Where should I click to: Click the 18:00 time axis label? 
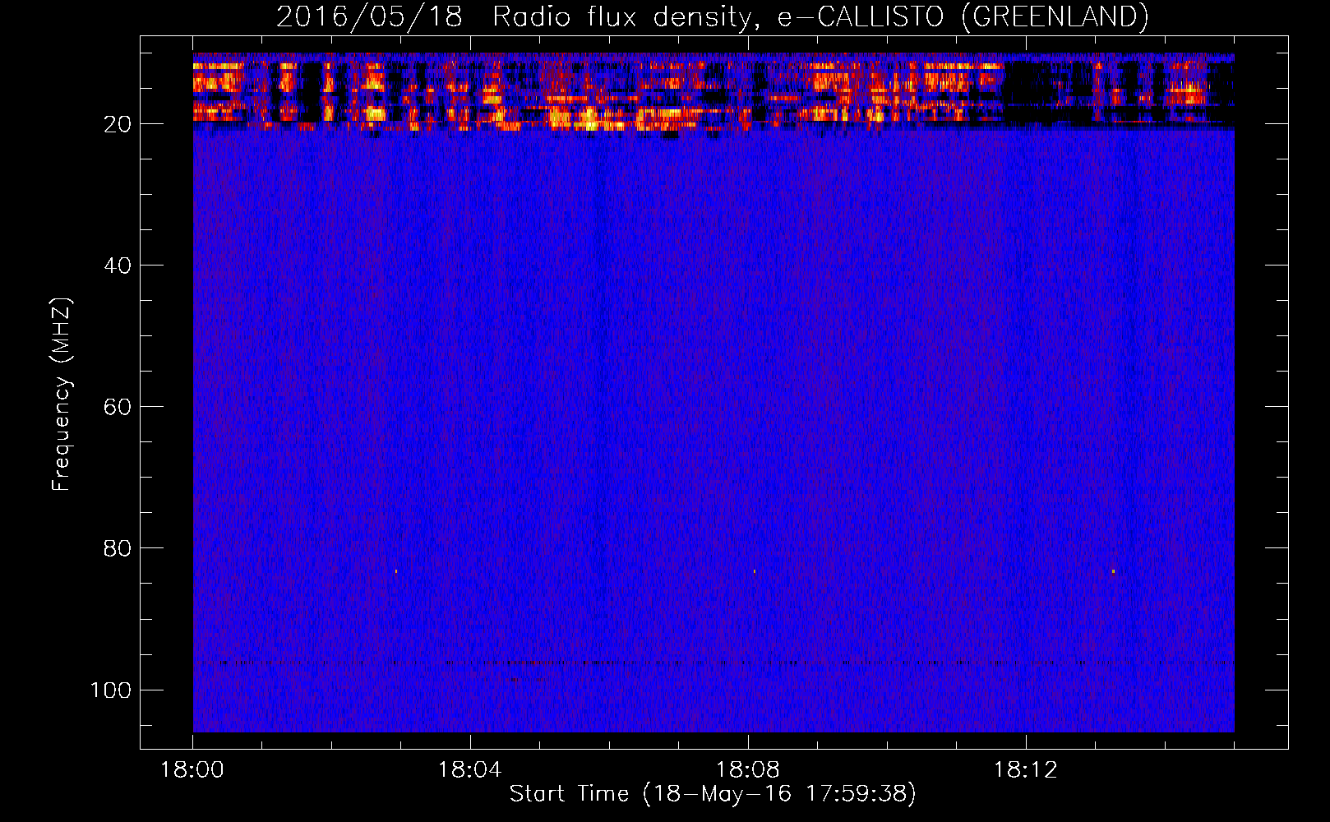192,770
